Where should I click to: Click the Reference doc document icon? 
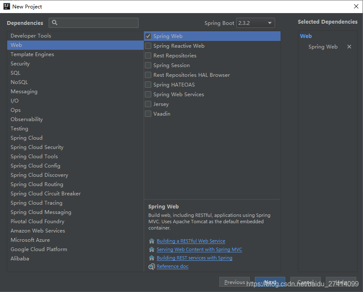[152, 267]
